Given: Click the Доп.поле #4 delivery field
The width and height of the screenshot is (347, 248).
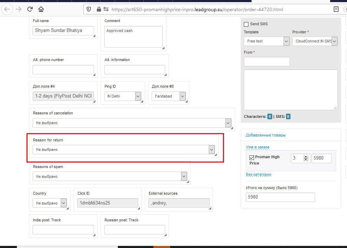Looking at the screenshot, I should coord(63,96).
